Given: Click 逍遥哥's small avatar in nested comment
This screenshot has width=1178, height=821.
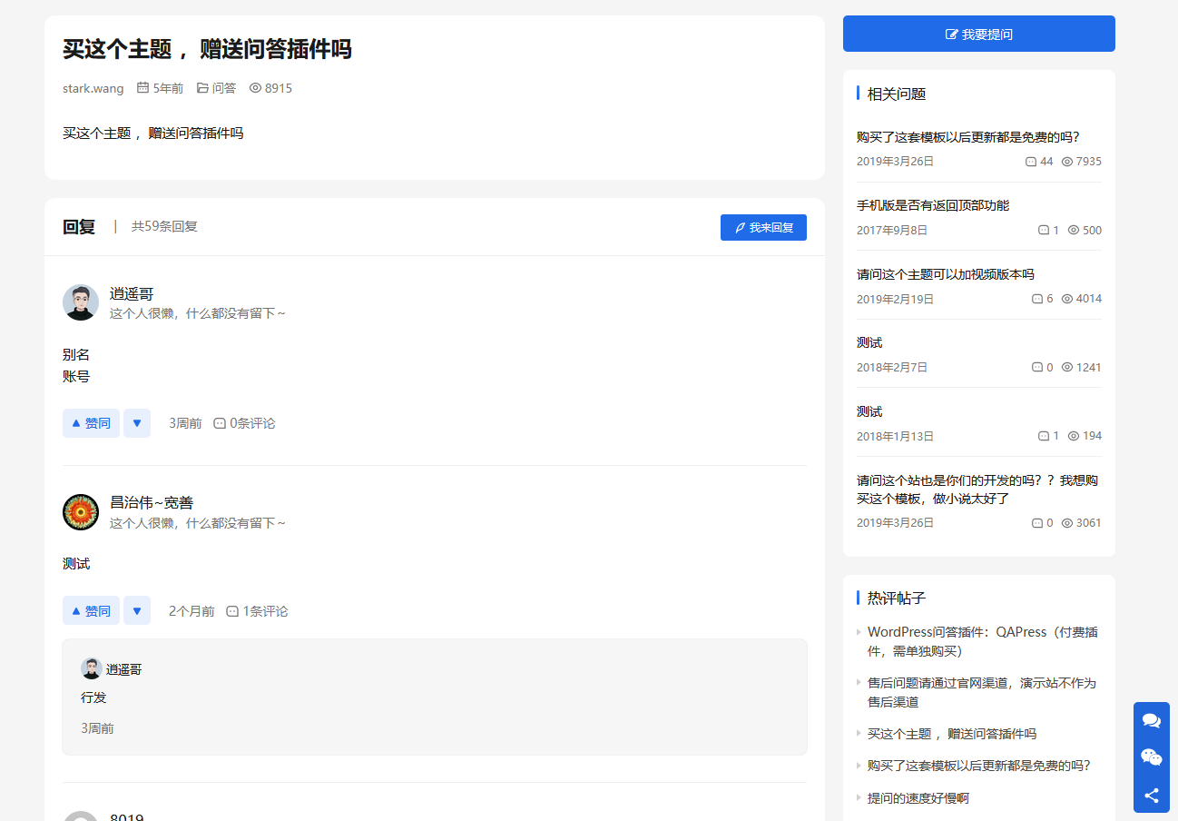Looking at the screenshot, I should click(x=91, y=668).
